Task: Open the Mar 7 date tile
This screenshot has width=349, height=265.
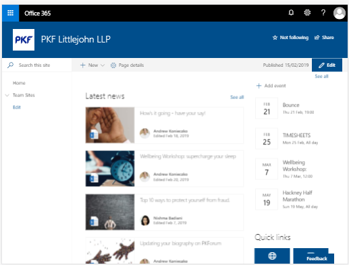Action: tap(267, 169)
